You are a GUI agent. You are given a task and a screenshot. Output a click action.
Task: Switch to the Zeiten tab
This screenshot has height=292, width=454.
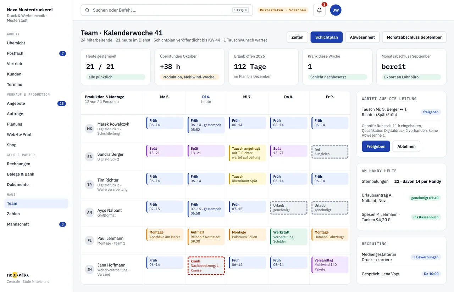tap(297, 37)
